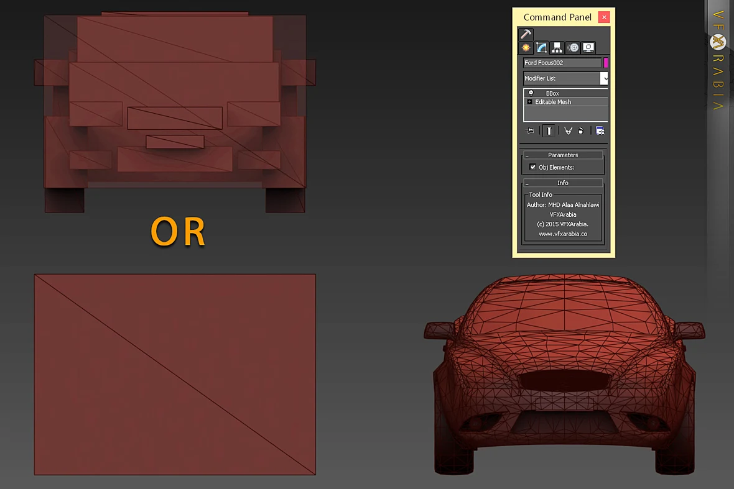734x489 pixels.
Task: Remove modifier from the stack
Action: [580, 131]
